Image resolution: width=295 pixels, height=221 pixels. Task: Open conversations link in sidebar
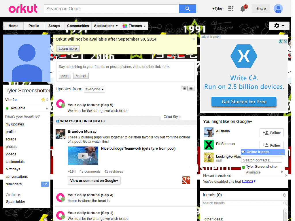[x=17, y=177]
